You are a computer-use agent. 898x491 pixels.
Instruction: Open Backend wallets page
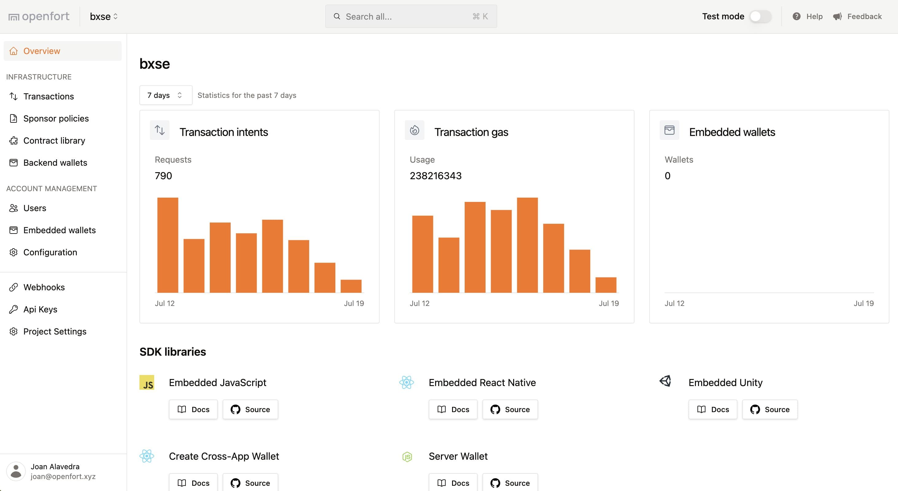point(63,163)
